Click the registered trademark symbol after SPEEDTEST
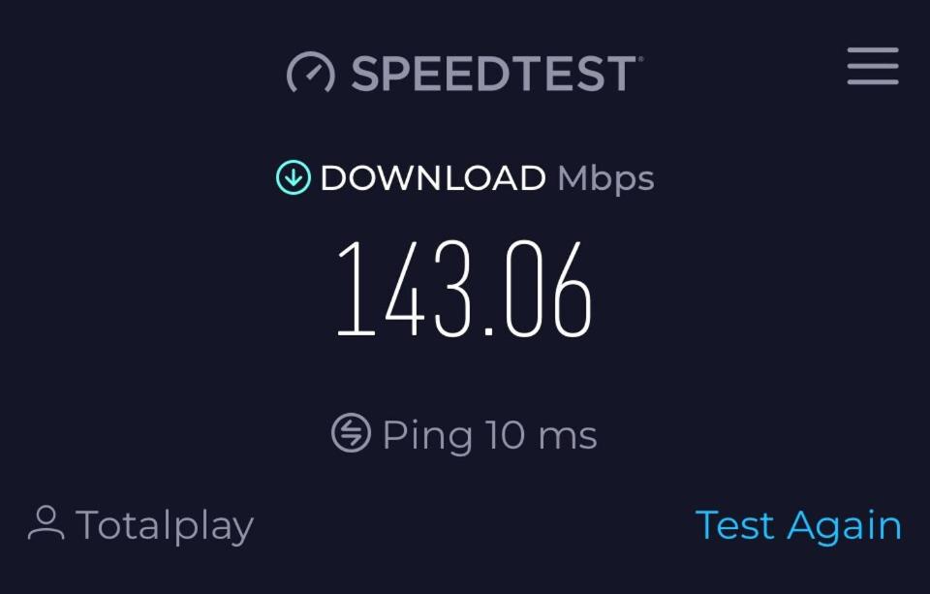The width and height of the screenshot is (930, 594). coord(640,58)
